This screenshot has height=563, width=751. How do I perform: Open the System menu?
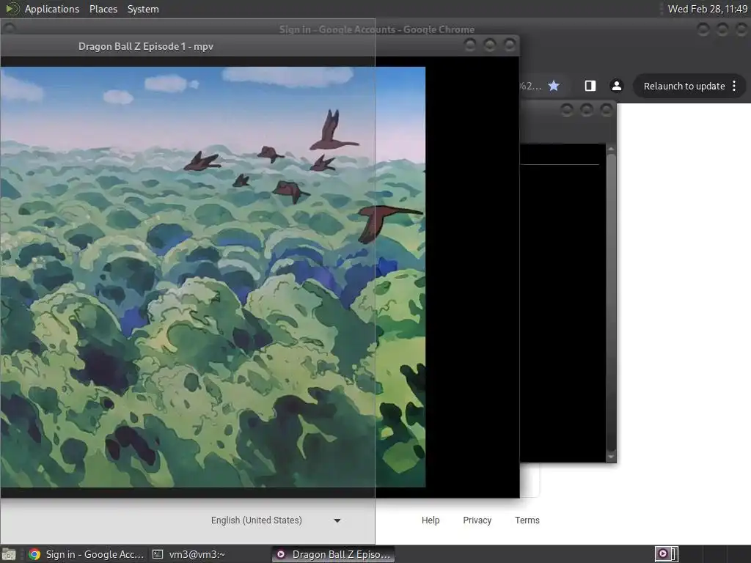tap(143, 9)
